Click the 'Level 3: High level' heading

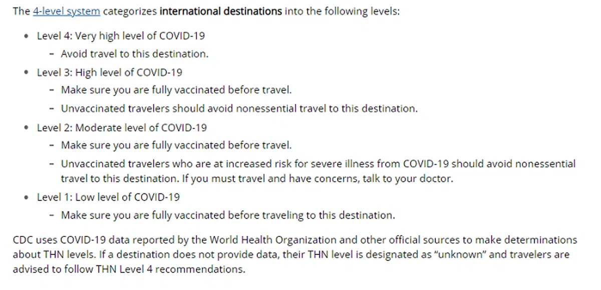click(x=109, y=72)
